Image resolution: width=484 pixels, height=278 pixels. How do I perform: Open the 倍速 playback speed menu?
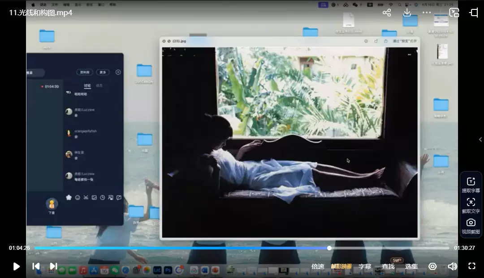point(318,266)
